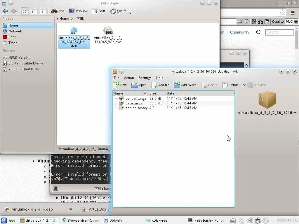Select Home in Places panel
The width and height of the screenshot is (299, 224).
28,25
